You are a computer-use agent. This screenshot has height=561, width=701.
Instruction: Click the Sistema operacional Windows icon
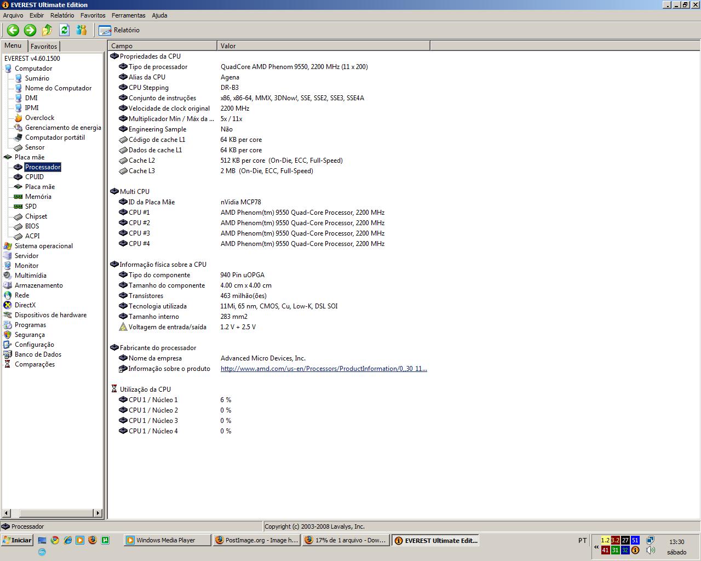point(8,246)
